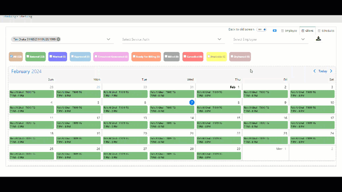Open the Select Service Auth dropdown
The height and width of the screenshot is (192, 342).
pos(173,39)
